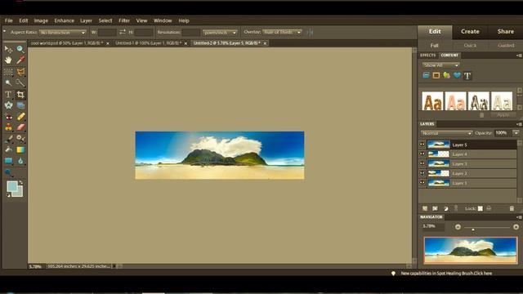Delete layer with trash icon
This screenshot has height=294, width=523.
(512, 208)
